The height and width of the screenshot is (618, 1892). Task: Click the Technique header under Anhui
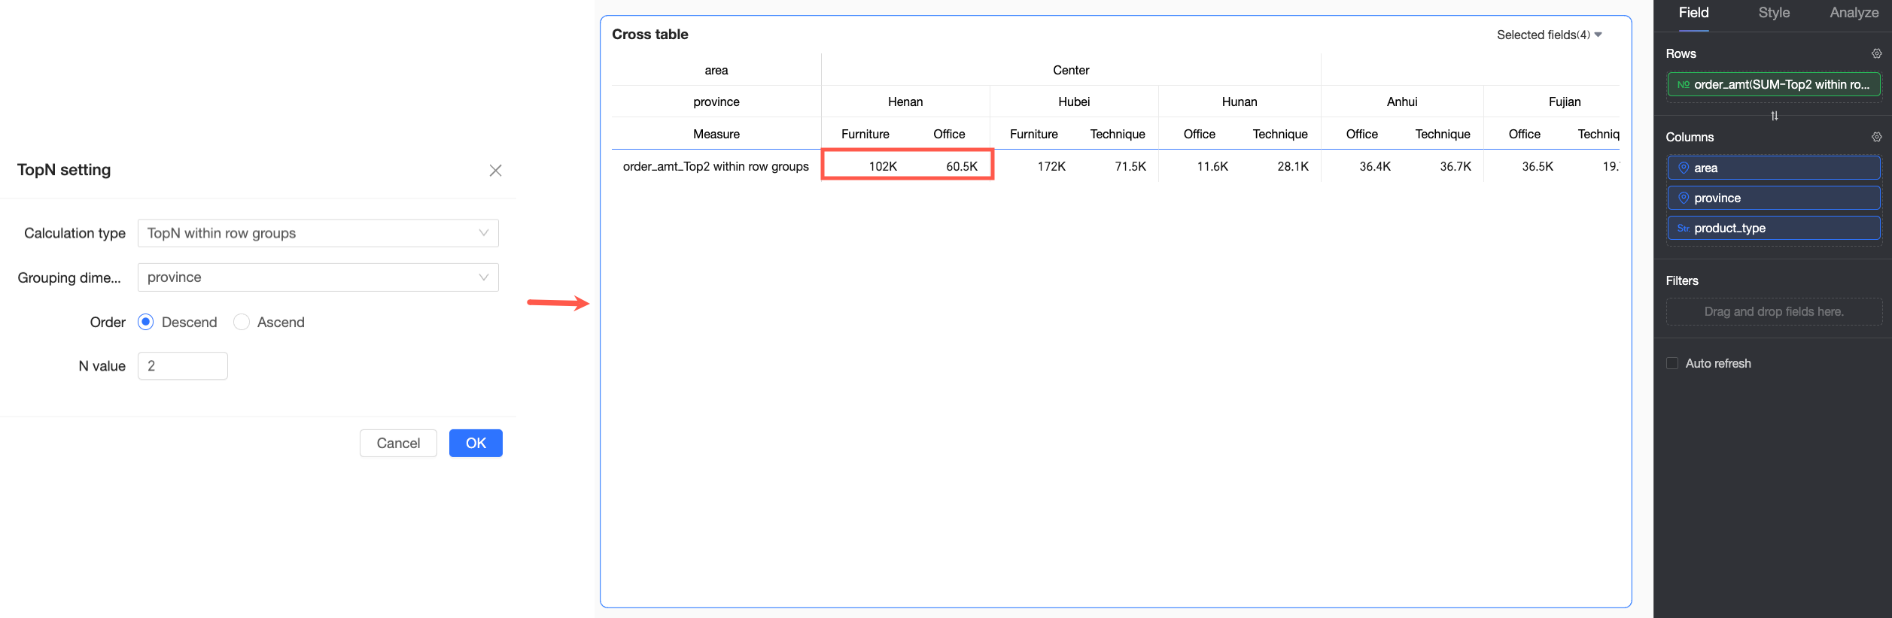(x=1443, y=134)
